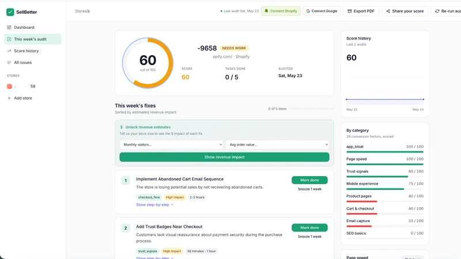Click the Email capture category row

[x=385, y=223]
